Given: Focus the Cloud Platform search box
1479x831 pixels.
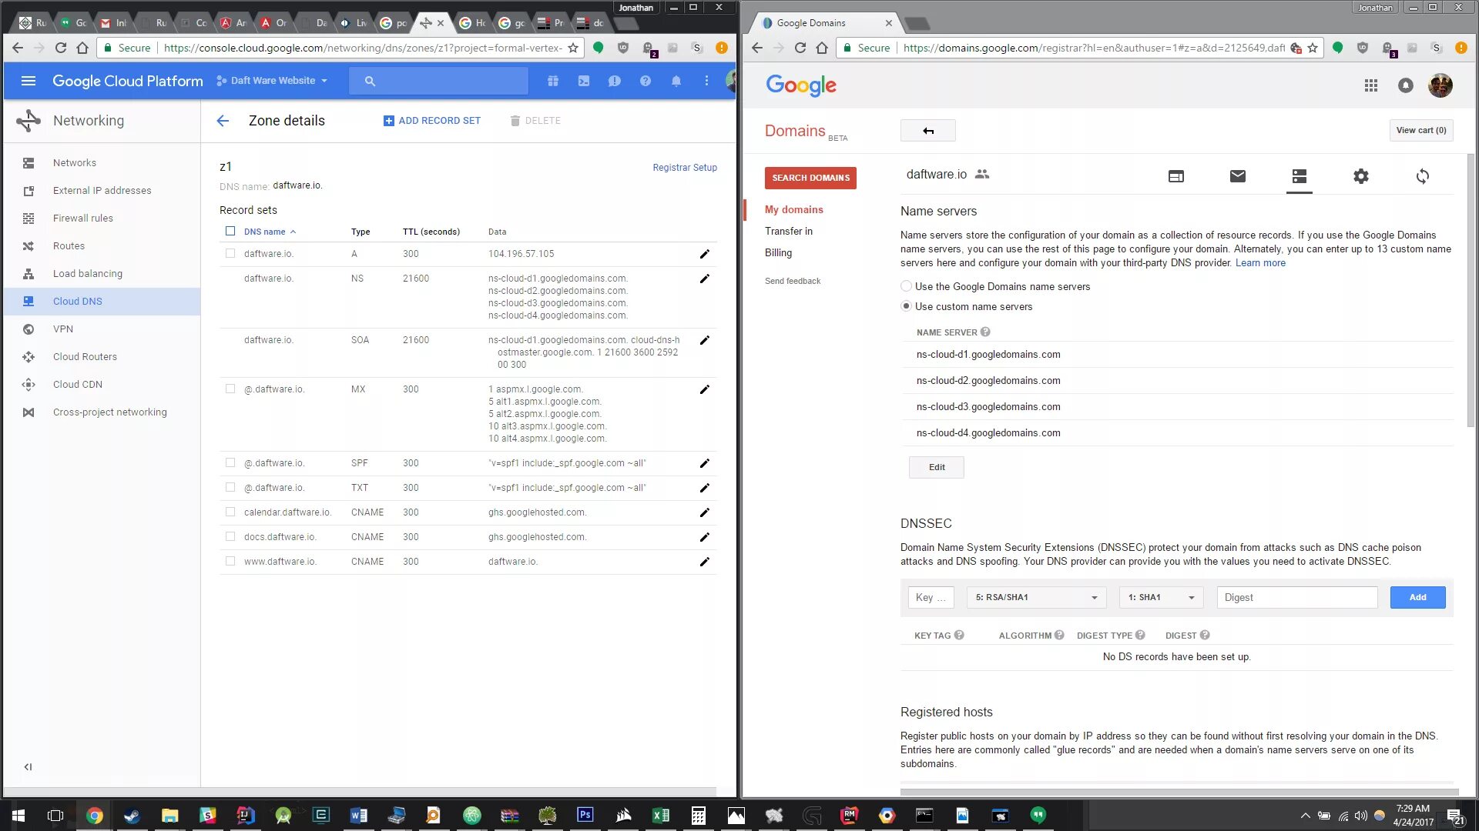Looking at the screenshot, I should (438, 81).
